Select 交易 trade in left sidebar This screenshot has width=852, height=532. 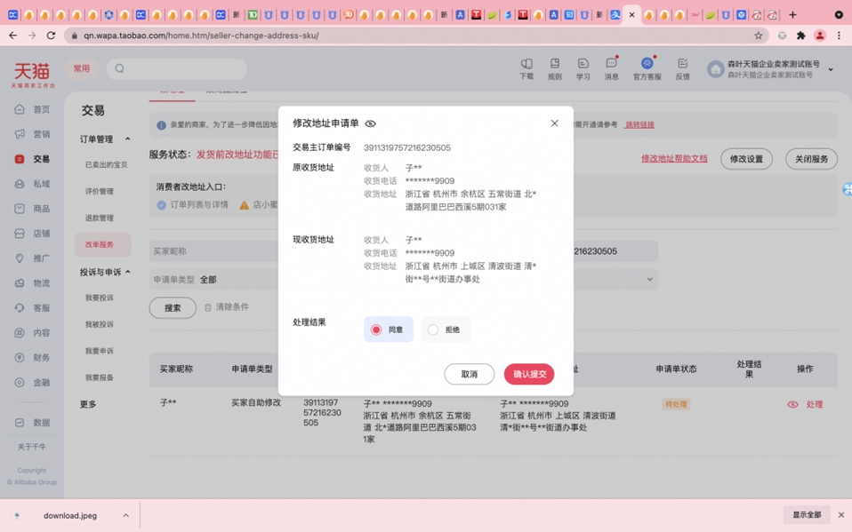coord(32,159)
